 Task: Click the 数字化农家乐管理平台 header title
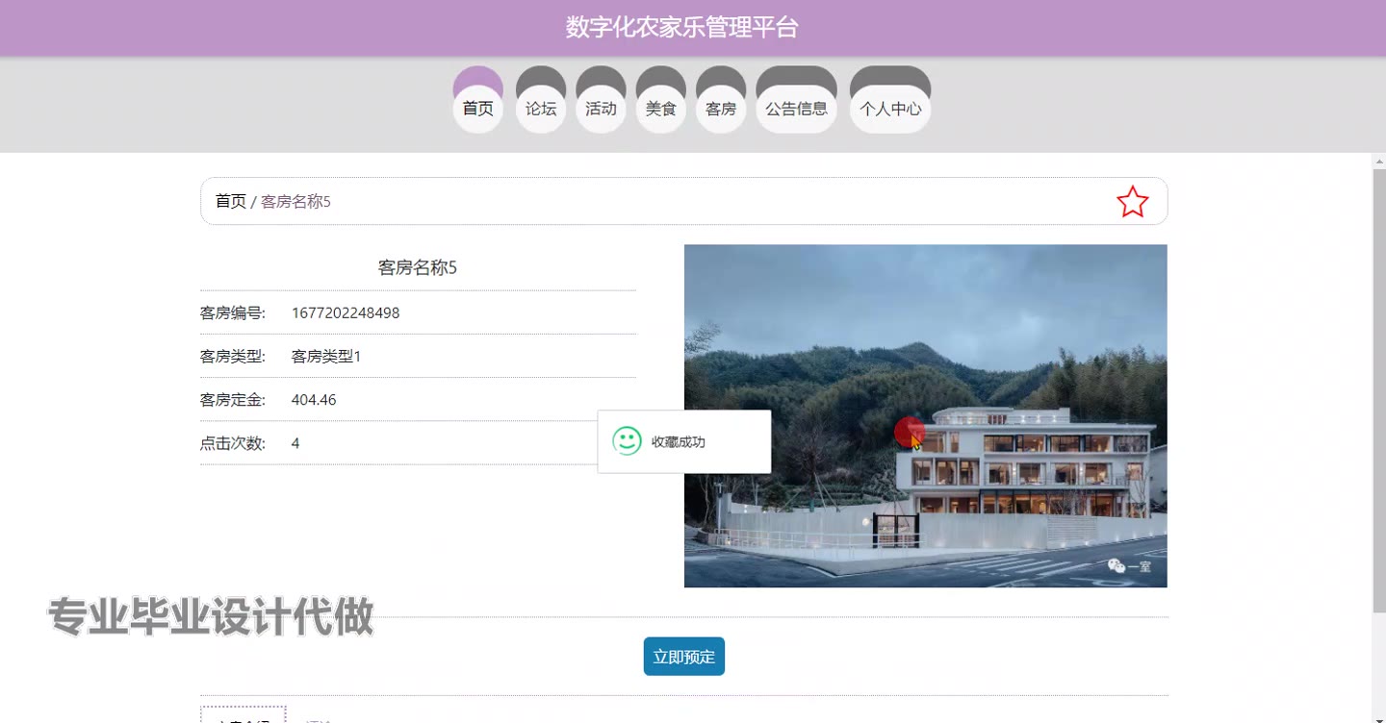(682, 27)
